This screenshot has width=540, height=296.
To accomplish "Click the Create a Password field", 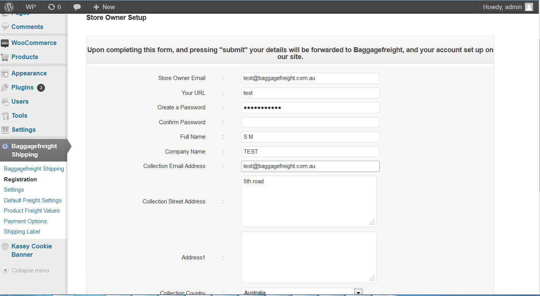I will 310,107.
